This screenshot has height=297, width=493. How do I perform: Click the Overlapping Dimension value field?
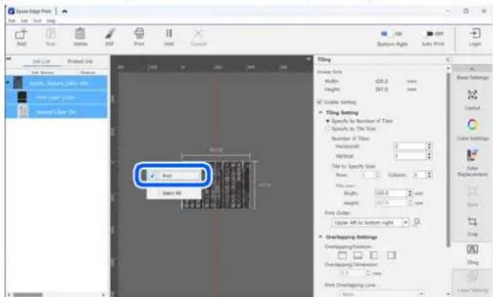click(x=352, y=273)
